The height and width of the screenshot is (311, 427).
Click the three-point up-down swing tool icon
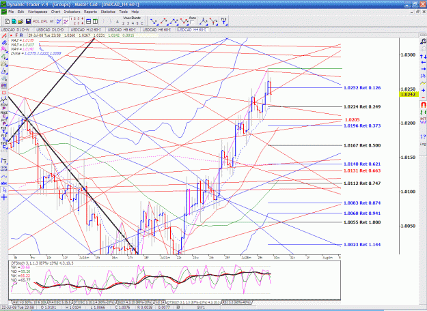[x=164, y=21]
